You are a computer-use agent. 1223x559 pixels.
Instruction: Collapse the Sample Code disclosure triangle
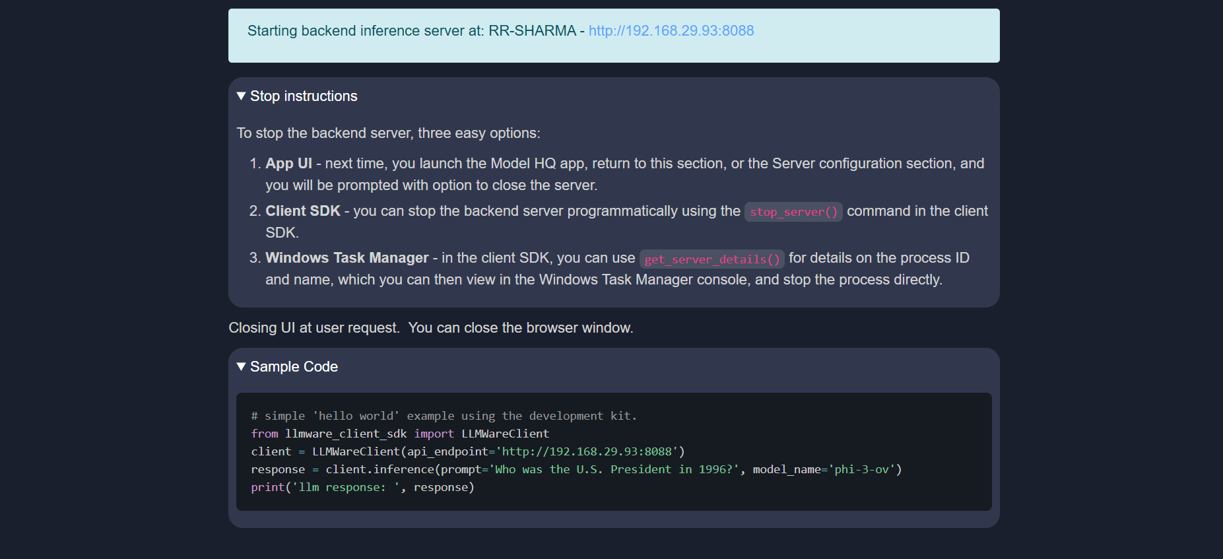coord(241,367)
